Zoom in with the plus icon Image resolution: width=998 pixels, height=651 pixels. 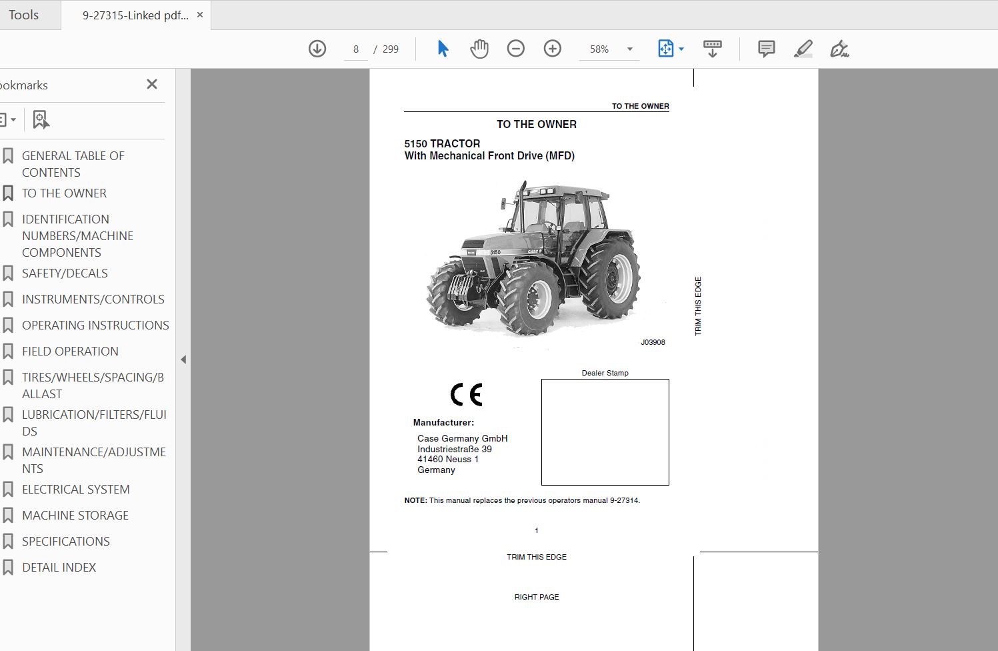552,49
